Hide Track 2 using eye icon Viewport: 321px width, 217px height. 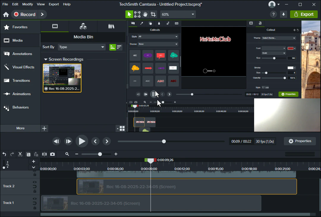[x=35, y=182]
